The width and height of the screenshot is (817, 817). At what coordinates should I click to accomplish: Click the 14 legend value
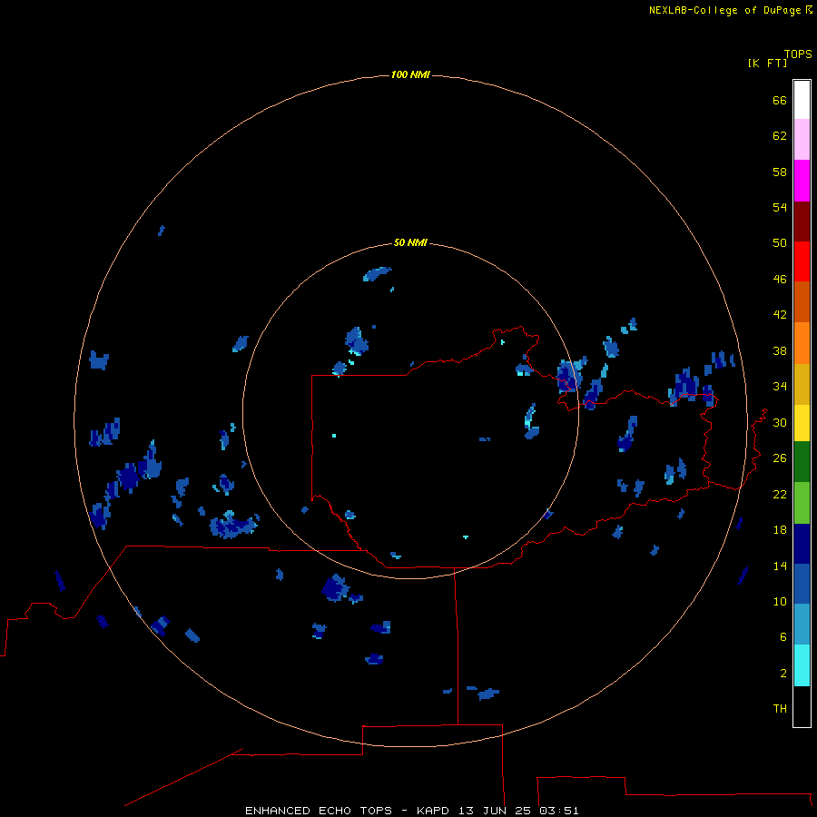point(780,566)
